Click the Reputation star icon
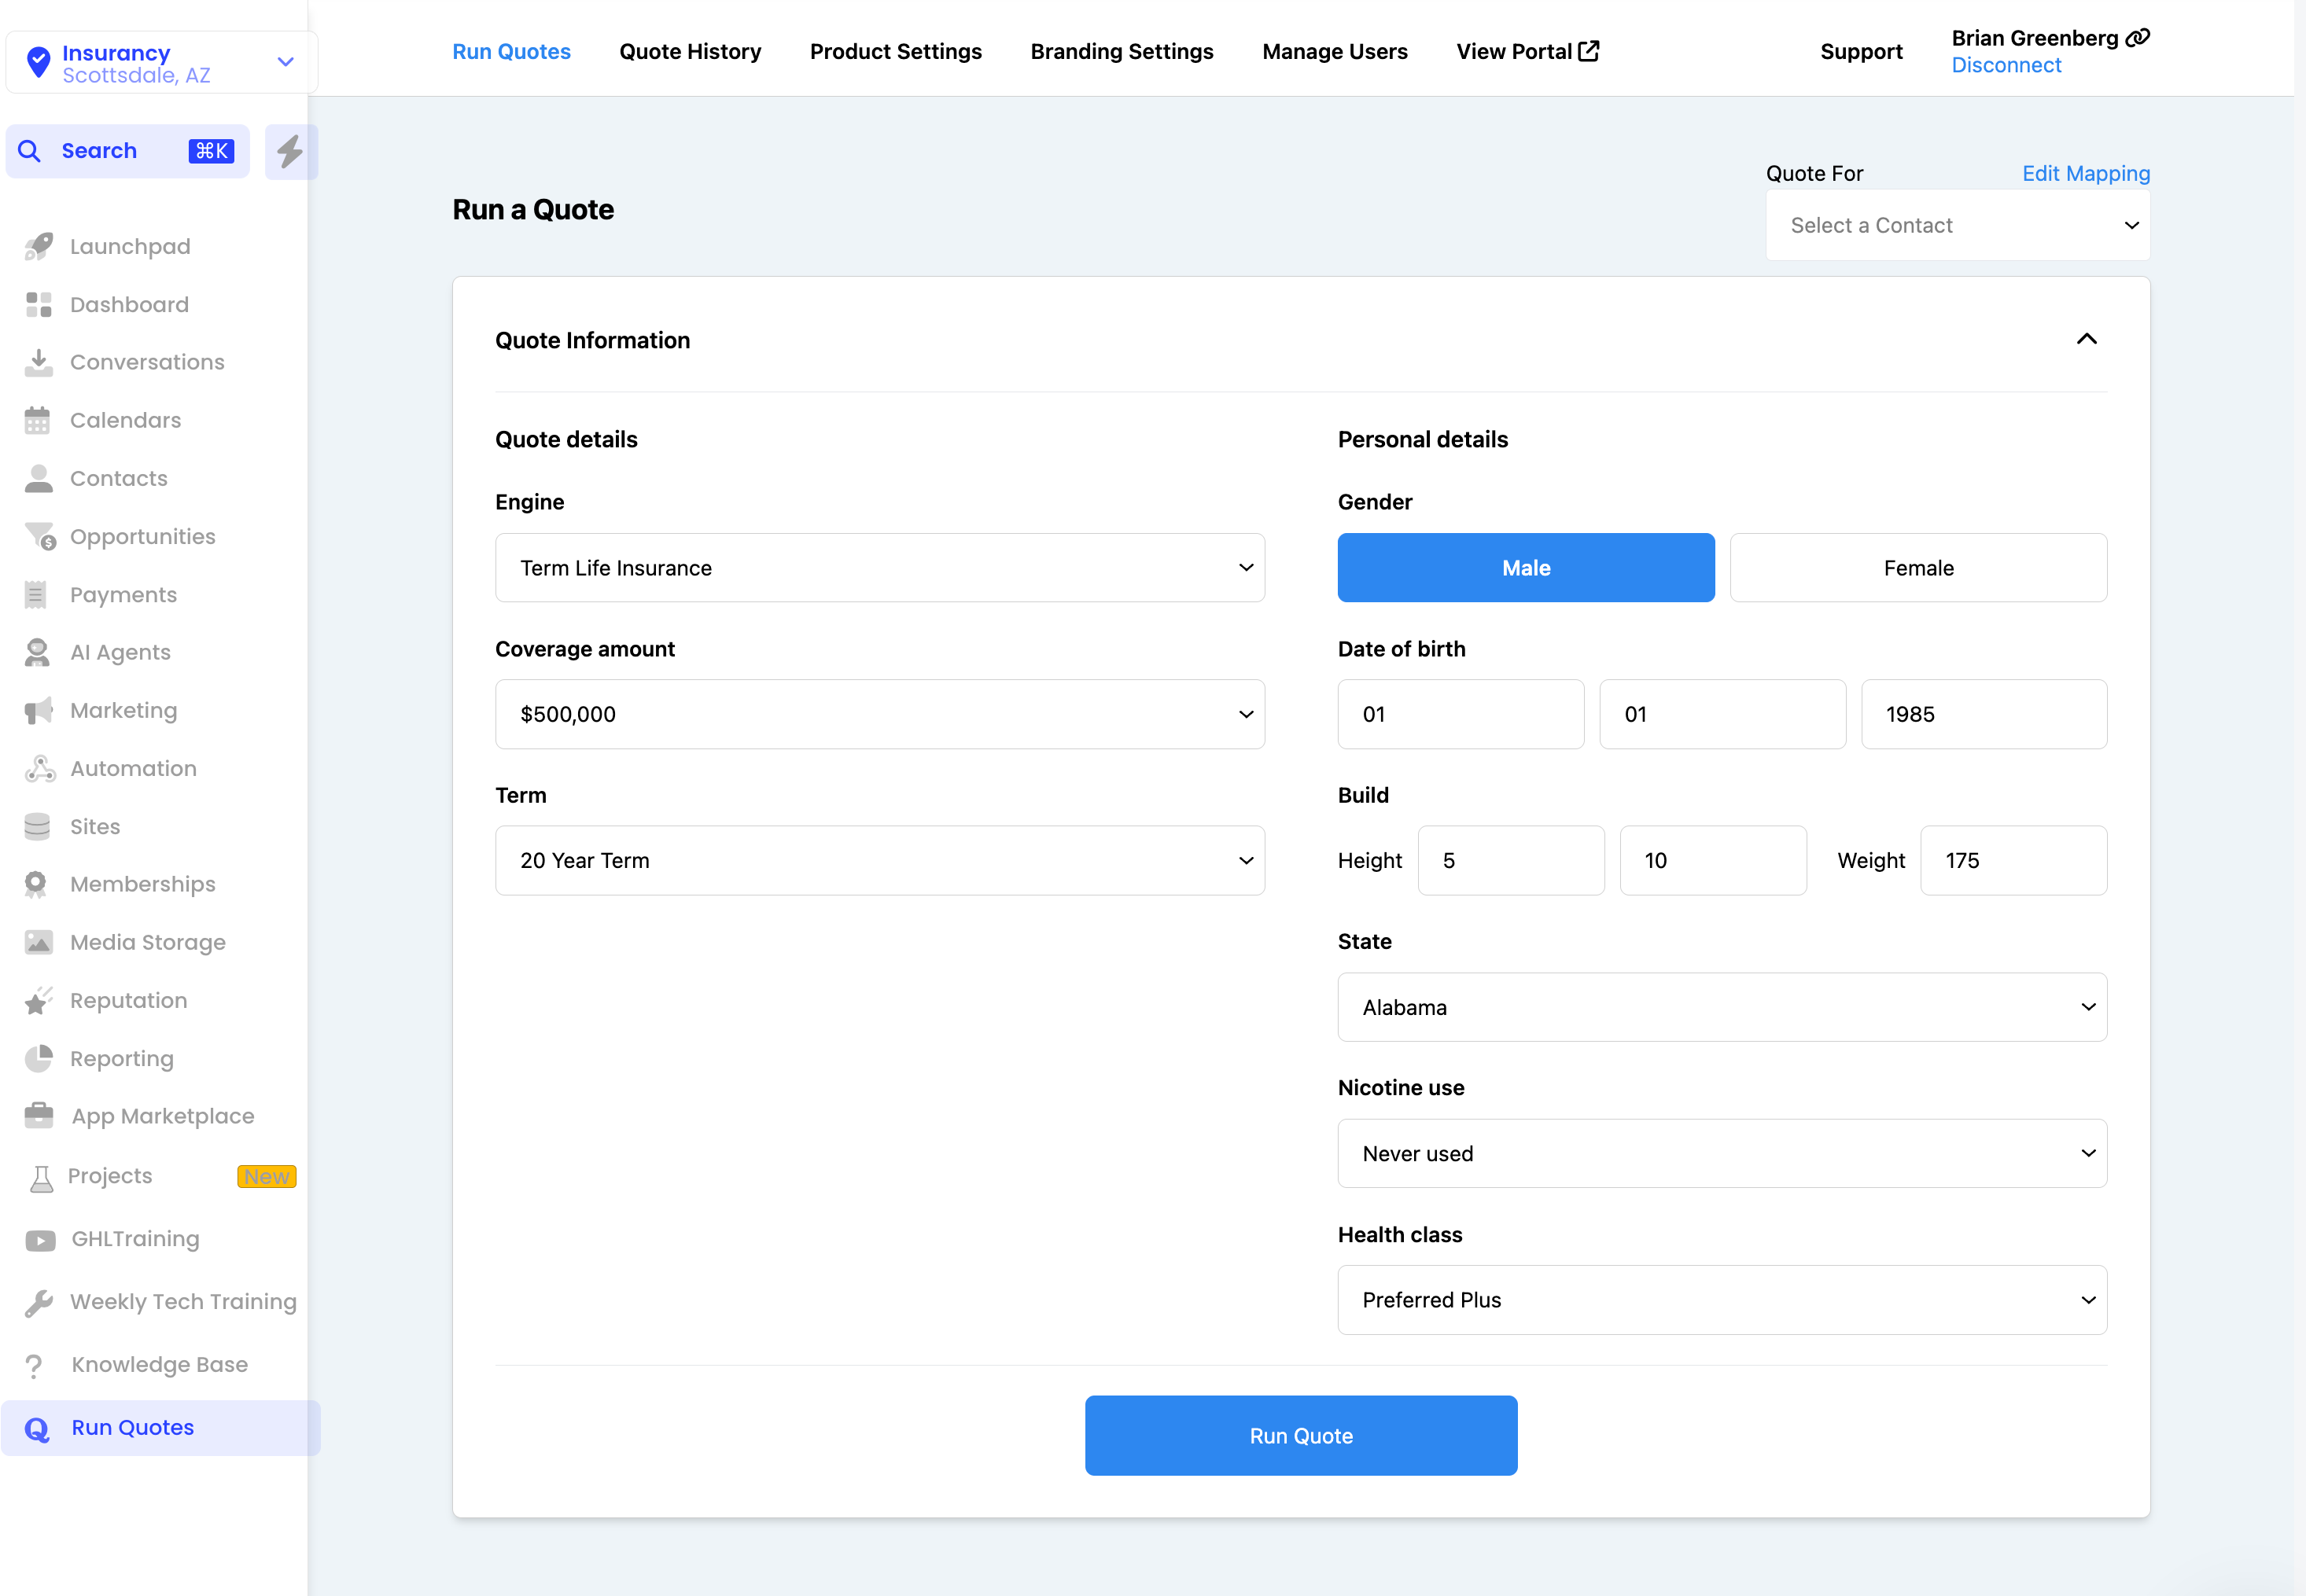The height and width of the screenshot is (1596, 2306). 38,1000
